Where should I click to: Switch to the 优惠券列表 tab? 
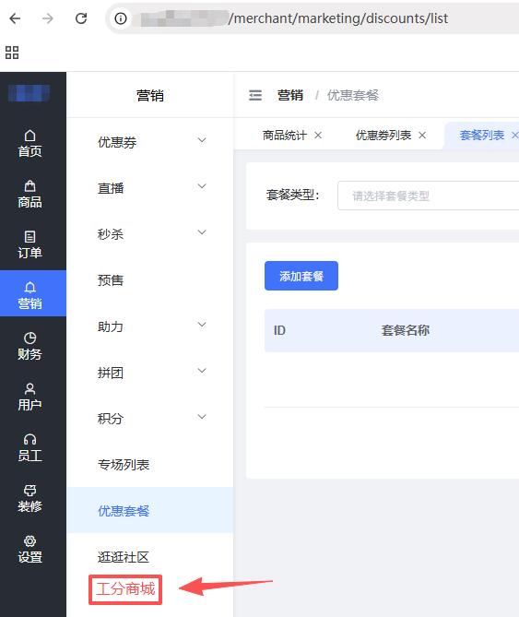[x=383, y=136]
